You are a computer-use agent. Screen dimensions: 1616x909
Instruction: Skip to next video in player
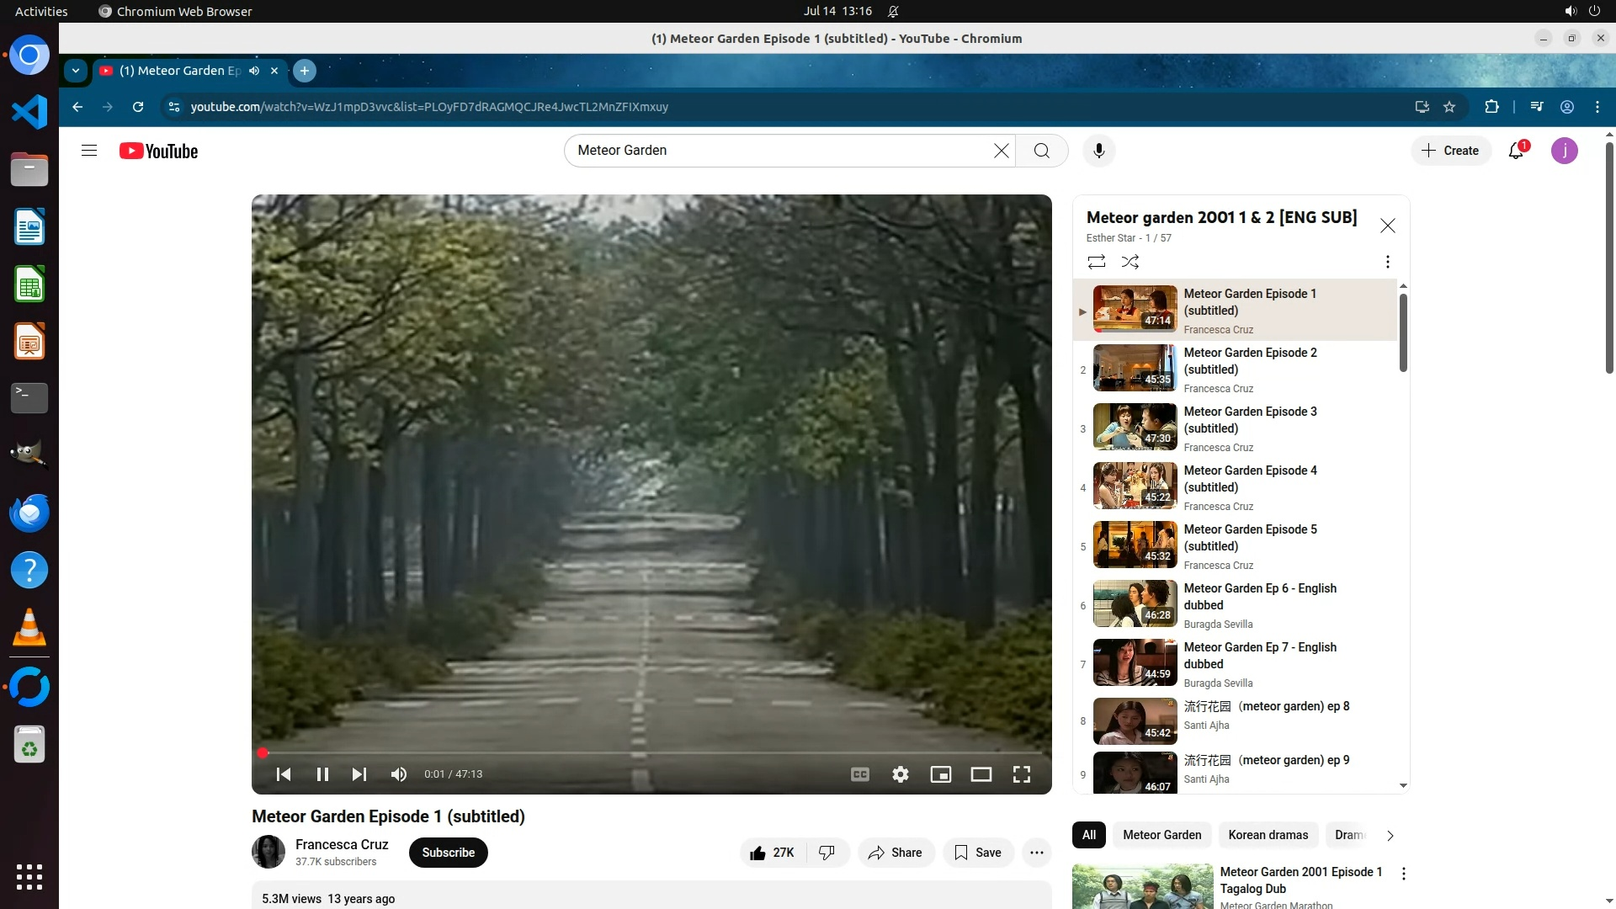(x=359, y=774)
